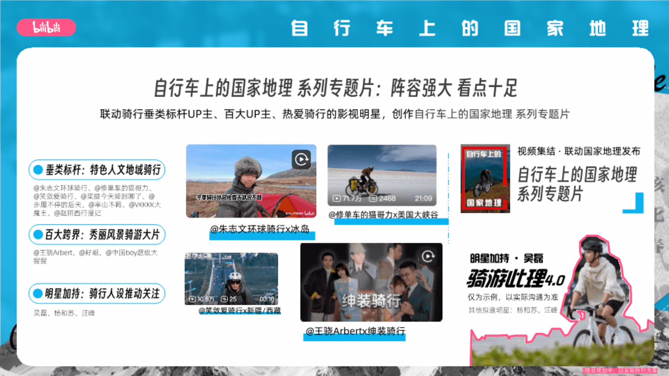Click text 吴磊、杨和苏、汪峰 on left
Image resolution: width=669 pixels, height=376 pixels.
(x=64, y=313)
